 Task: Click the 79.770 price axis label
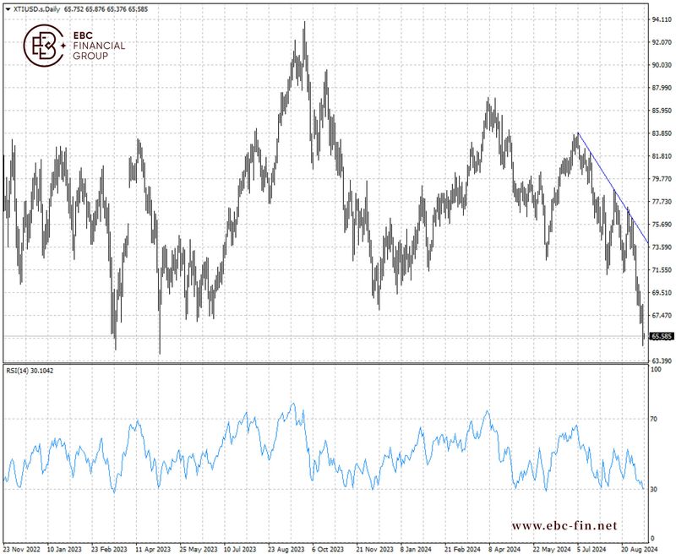pos(661,179)
